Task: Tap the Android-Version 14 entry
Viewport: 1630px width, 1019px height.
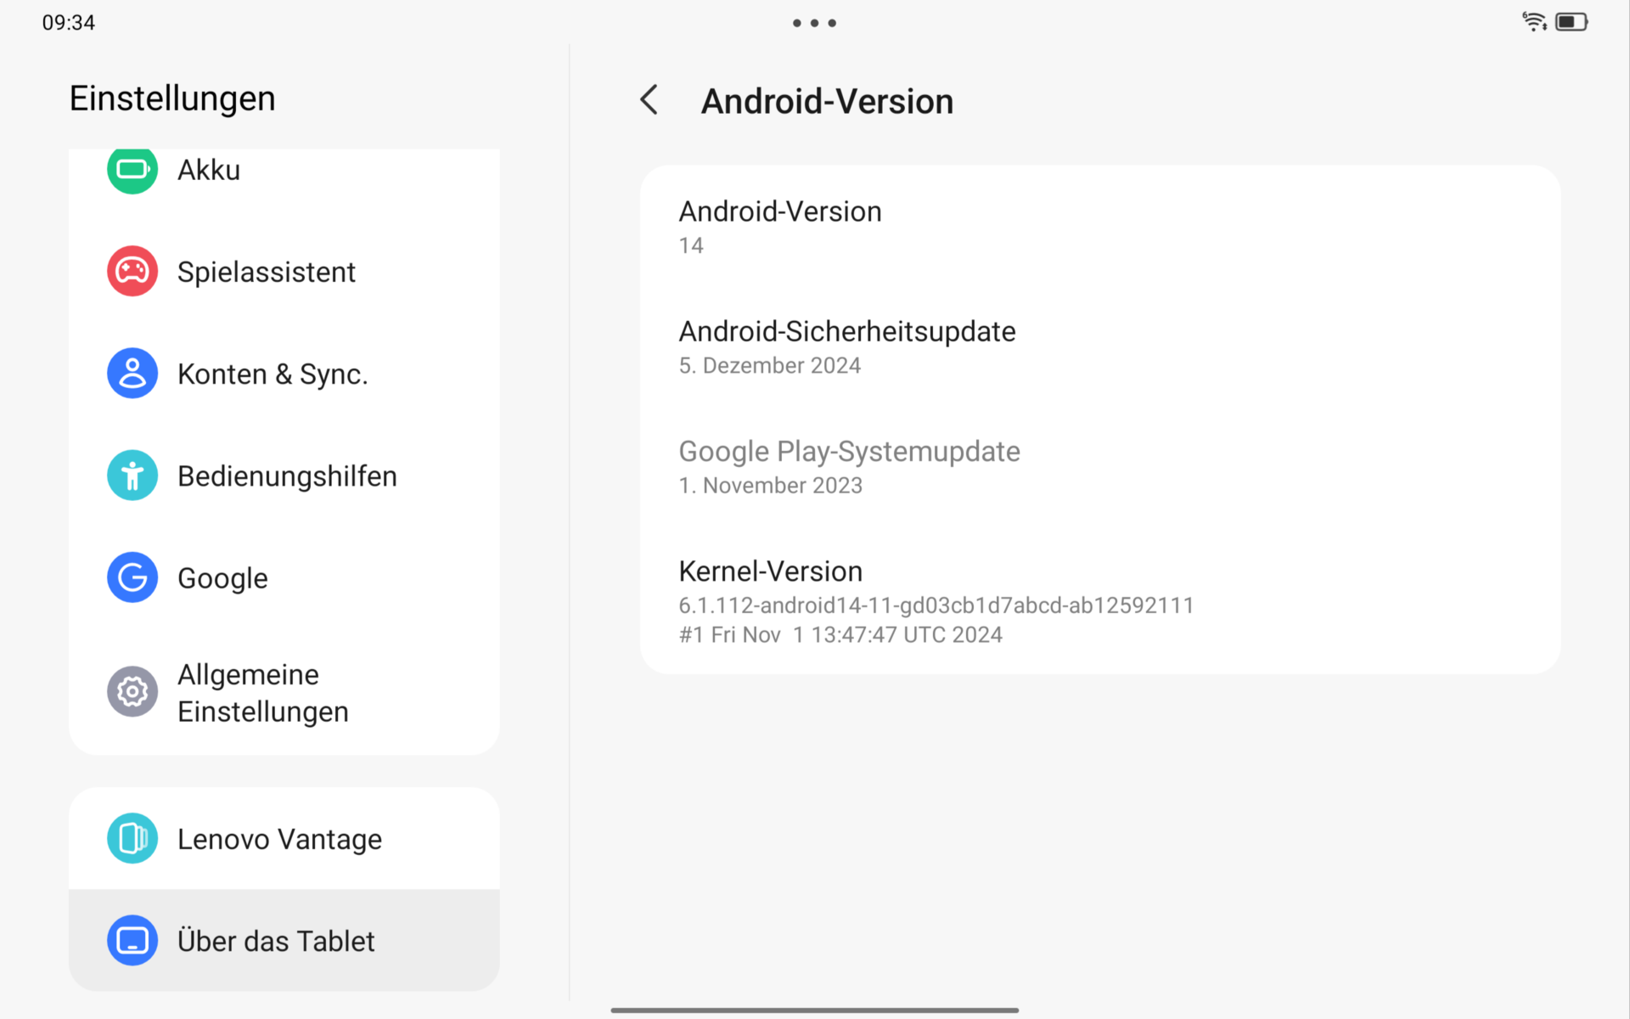Action: pos(779,227)
